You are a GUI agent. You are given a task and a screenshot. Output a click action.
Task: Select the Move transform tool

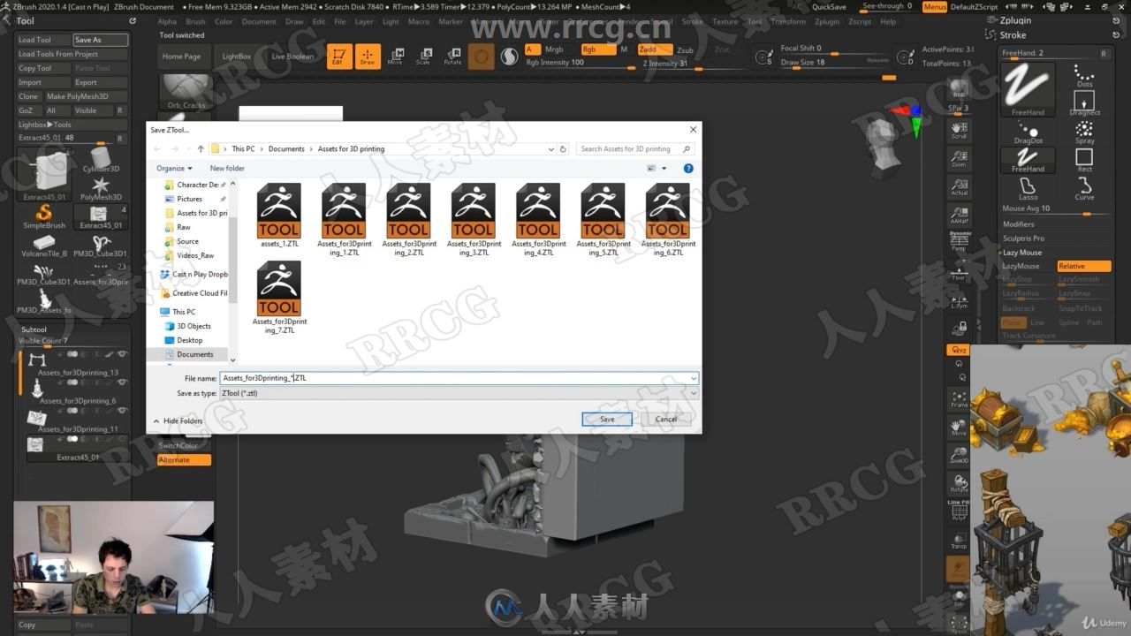pos(395,56)
